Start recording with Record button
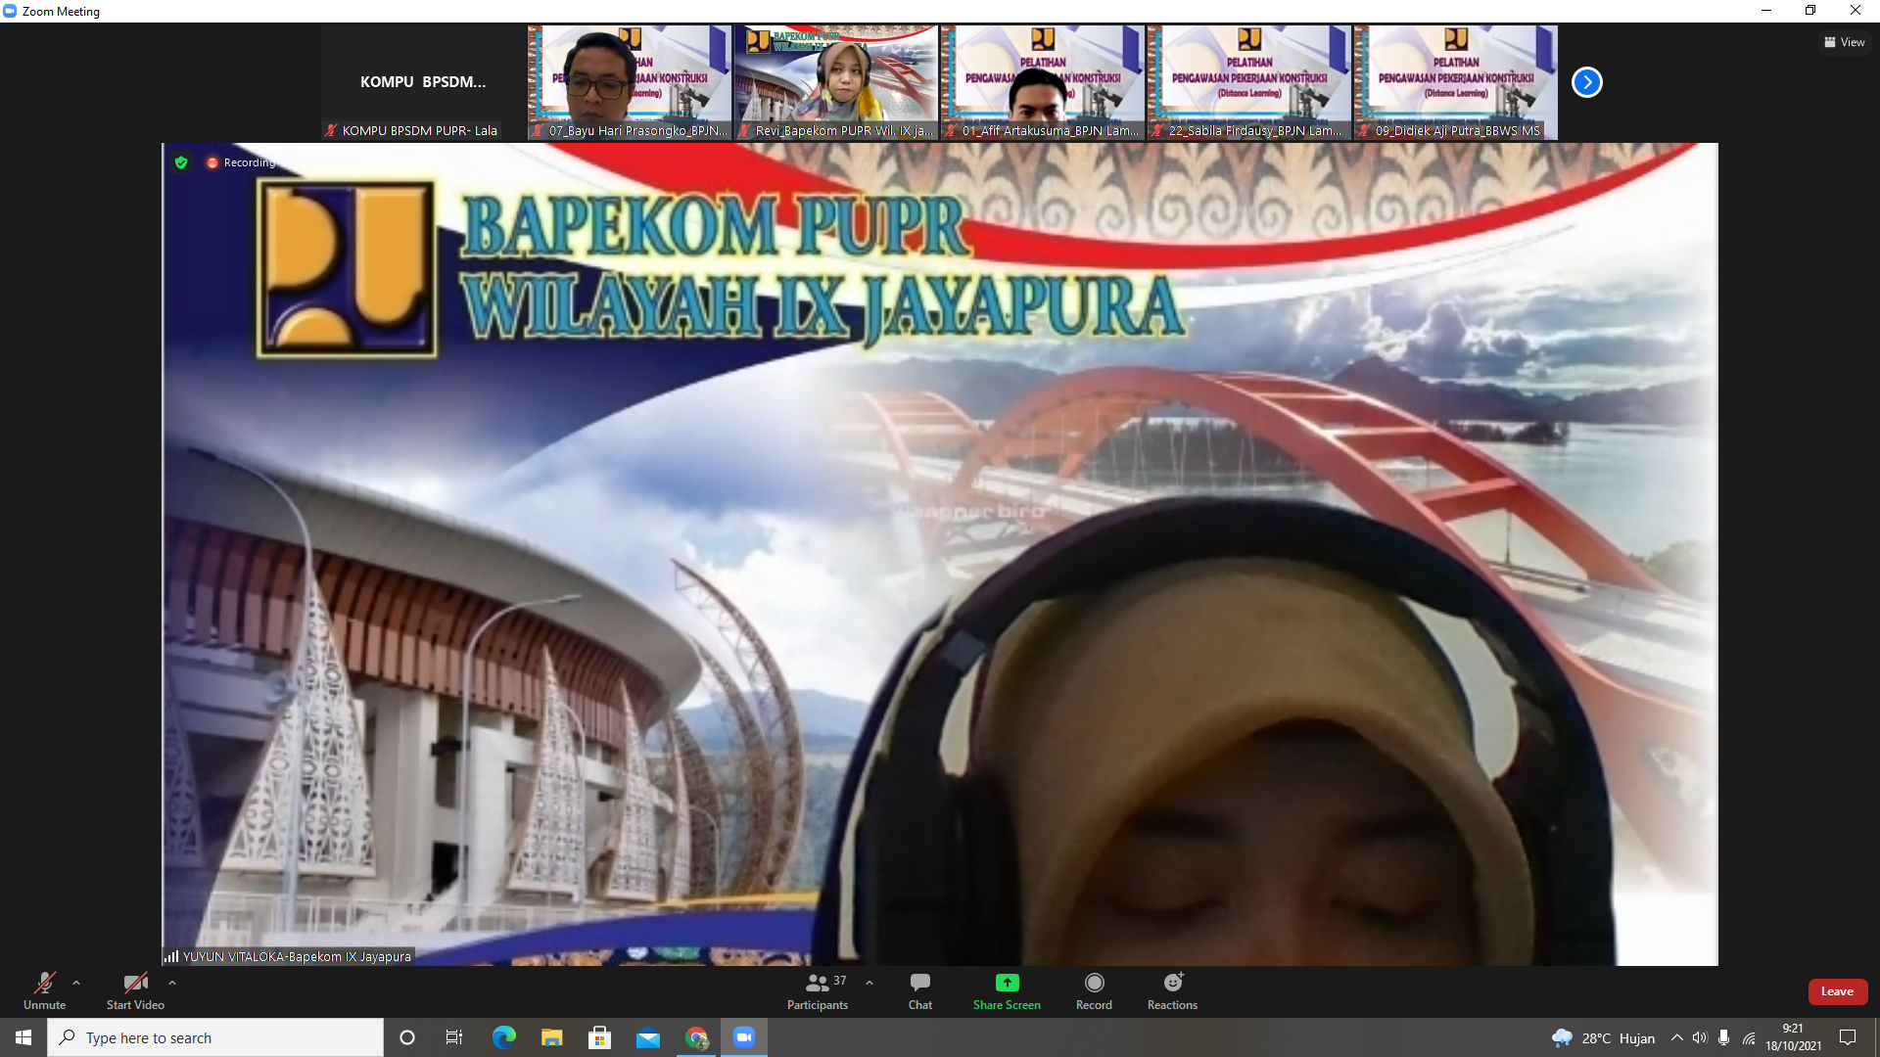Screen dimensions: 1880x1057 point(1094,990)
